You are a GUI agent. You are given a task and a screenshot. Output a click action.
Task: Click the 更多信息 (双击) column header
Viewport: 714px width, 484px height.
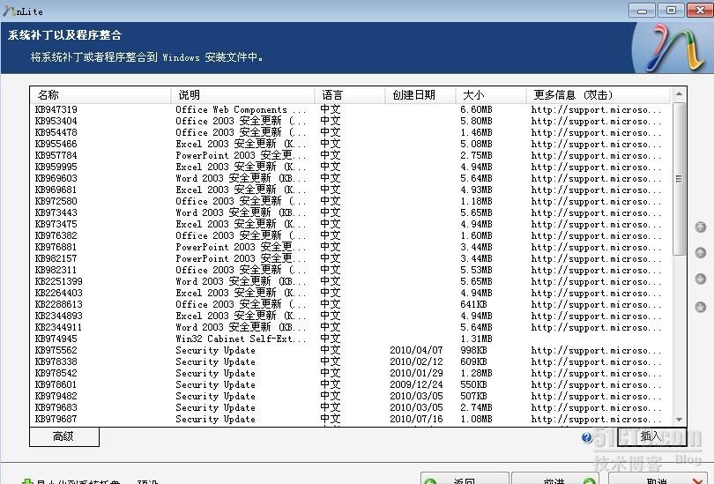coord(598,95)
